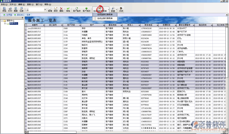Click the 关闭 (Close) toolbar icon

click(x=121, y=9)
